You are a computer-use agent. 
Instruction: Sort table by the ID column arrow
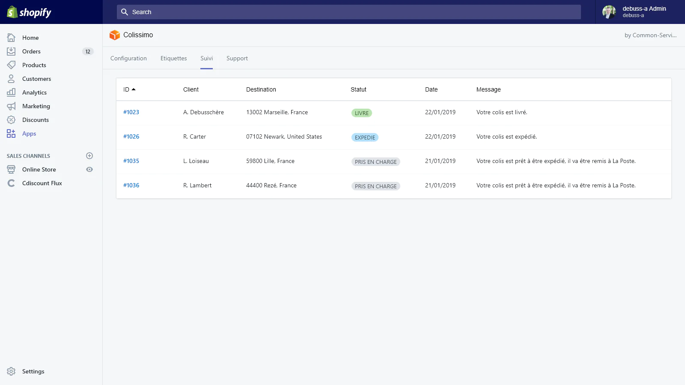click(x=134, y=89)
